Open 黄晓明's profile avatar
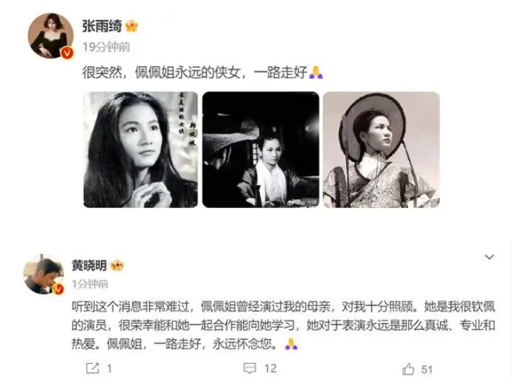This screenshot has width=522, height=390. [44, 274]
